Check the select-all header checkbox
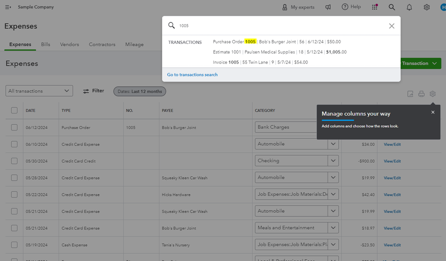The width and height of the screenshot is (446, 261). [x=14, y=110]
